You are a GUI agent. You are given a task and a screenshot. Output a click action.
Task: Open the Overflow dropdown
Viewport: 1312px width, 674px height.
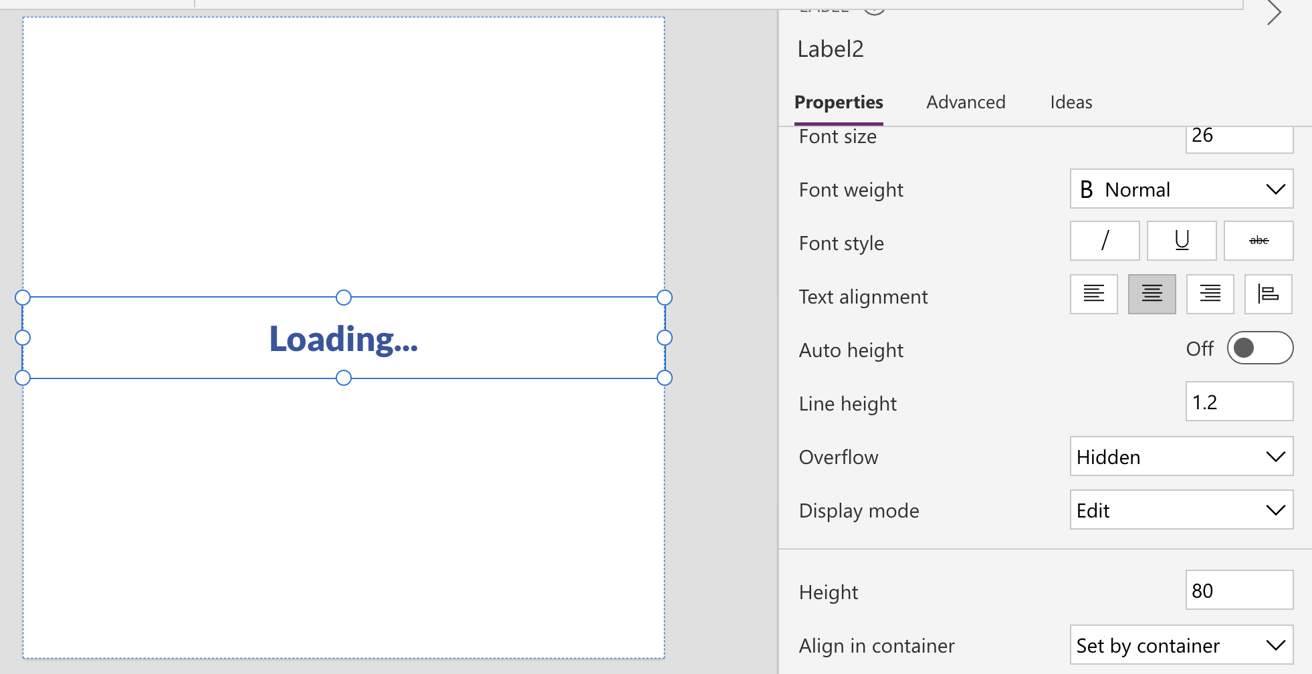point(1182,457)
